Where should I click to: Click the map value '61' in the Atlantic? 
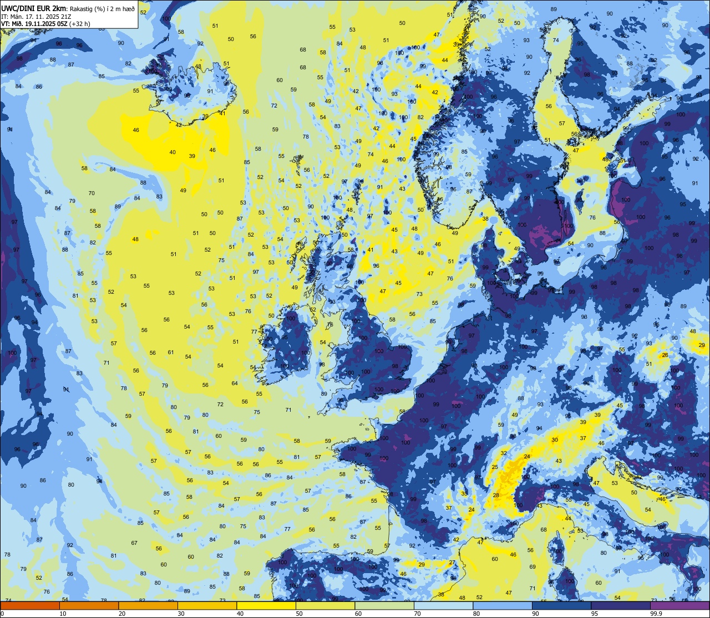coord(171,353)
